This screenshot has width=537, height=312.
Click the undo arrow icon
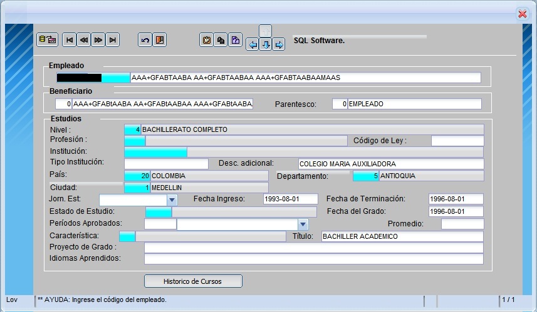coord(145,40)
